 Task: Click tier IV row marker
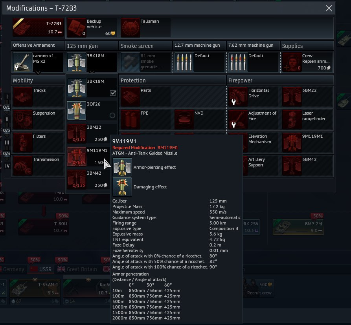7,166
